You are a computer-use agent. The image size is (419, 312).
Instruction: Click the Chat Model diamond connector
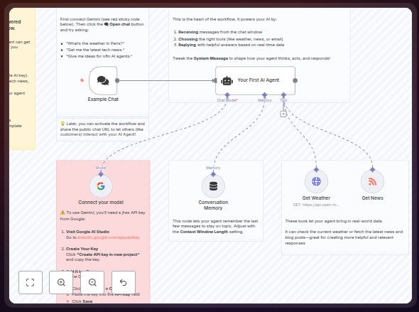(227, 95)
